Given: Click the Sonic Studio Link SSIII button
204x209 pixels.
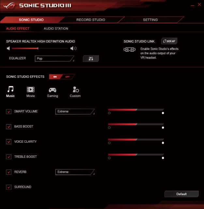Looking at the screenshot, I should pyautogui.click(x=169, y=41).
